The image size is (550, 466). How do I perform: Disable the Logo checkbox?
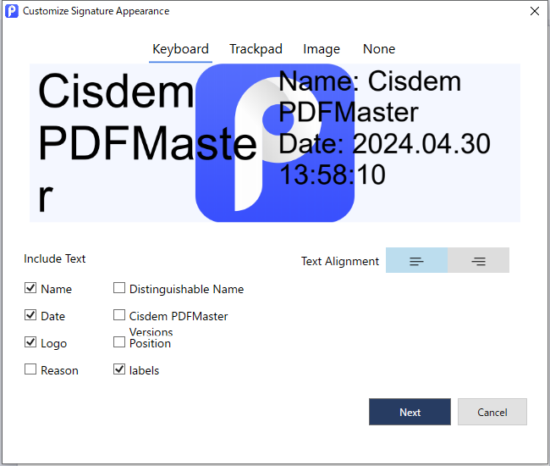coord(30,342)
